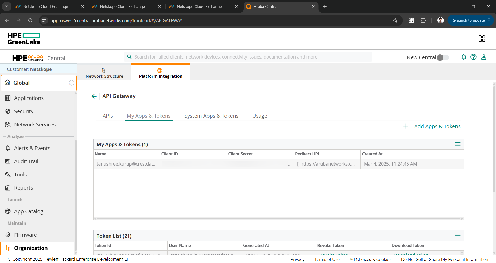
Task: Open the HPE GreenLake apps grid icon
Action: click(x=482, y=39)
